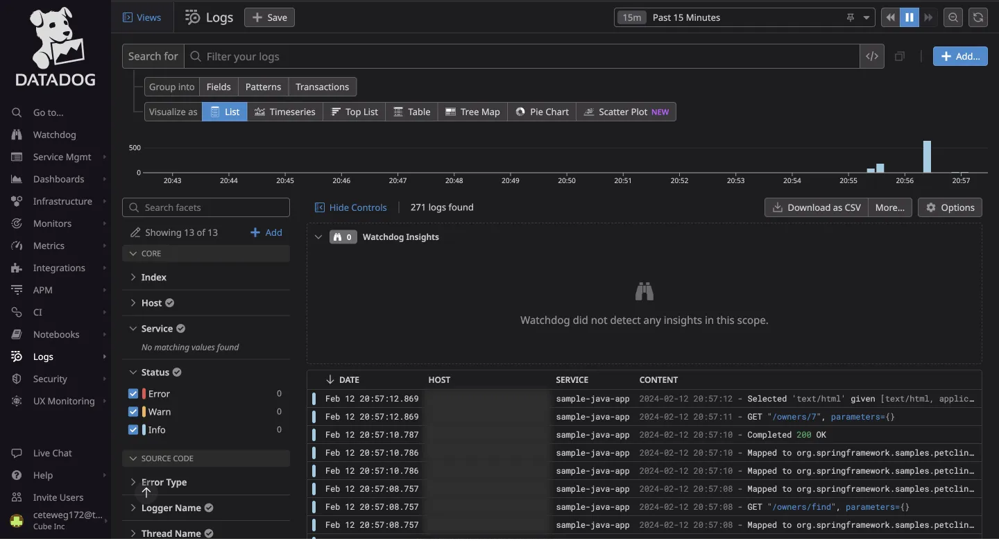Viewport: 999px width, 541px height.
Task: Group logs into Fields
Action: pos(219,87)
